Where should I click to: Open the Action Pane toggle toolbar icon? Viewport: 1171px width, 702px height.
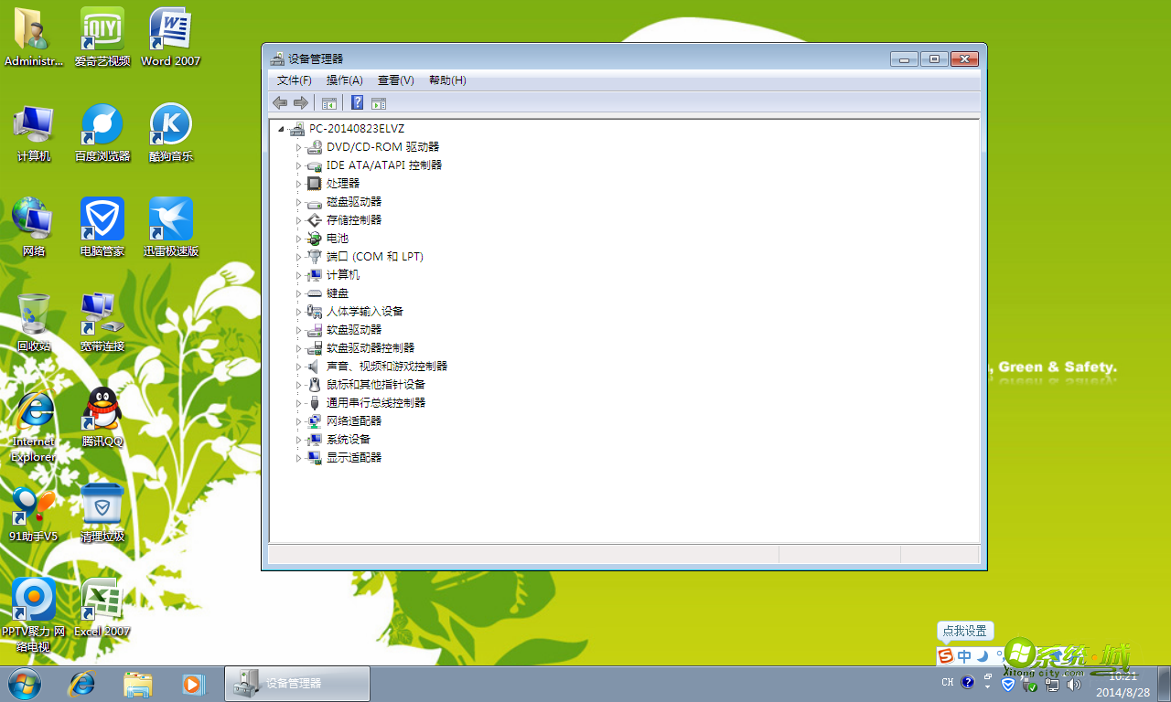(378, 102)
